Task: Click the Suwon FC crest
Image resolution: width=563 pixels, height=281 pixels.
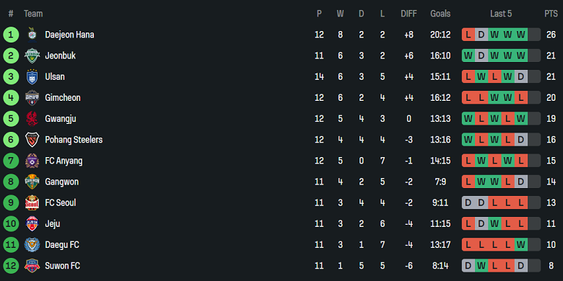Action: tap(32, 266)
